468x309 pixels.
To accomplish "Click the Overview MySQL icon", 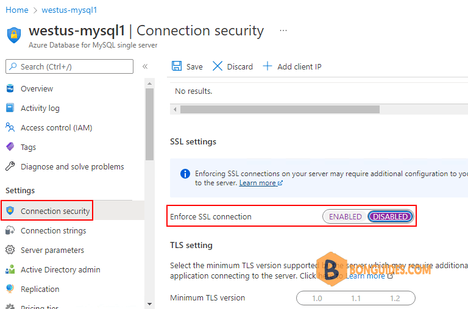I will pos(10,88).
